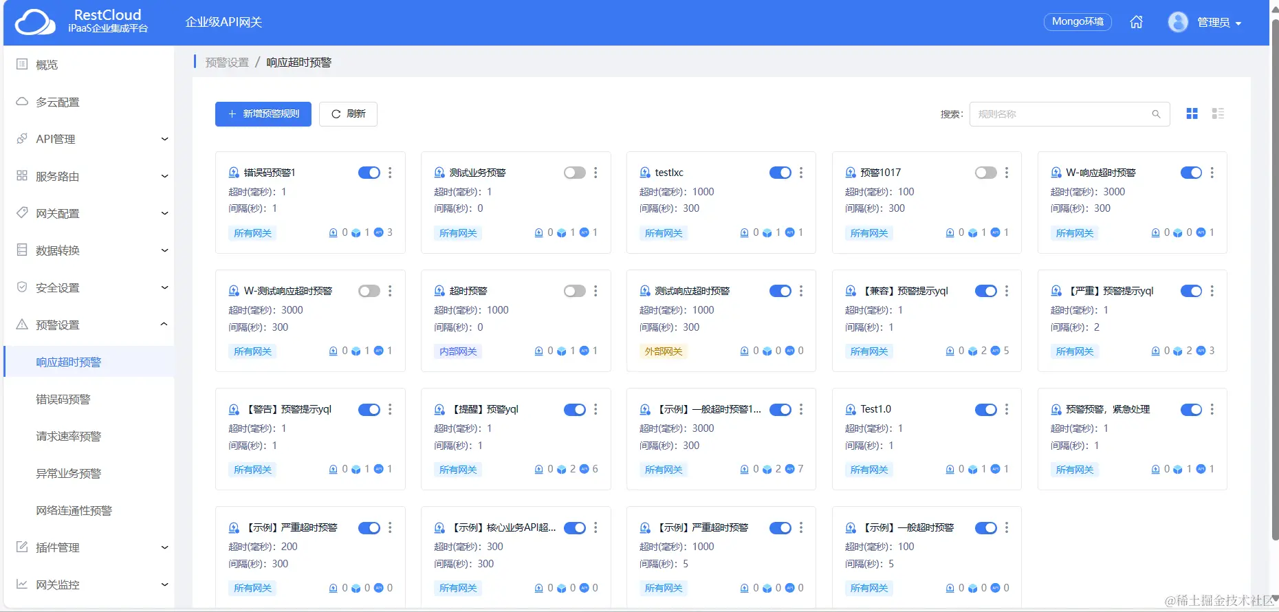The image size is (1279, 612).
Task: Click the 预警设置 breadcrumb link
Action: (227, 63)
